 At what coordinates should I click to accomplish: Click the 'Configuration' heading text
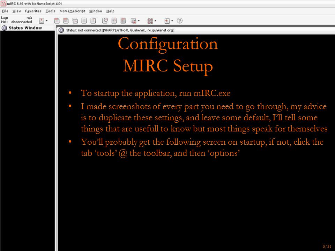pos(168,44)
